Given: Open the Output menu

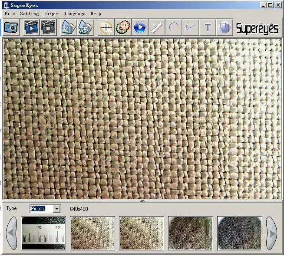Looking at the screenshot, I should coord(51,13).
